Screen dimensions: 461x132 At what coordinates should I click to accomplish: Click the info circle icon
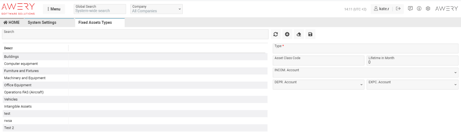coord(419,9)
